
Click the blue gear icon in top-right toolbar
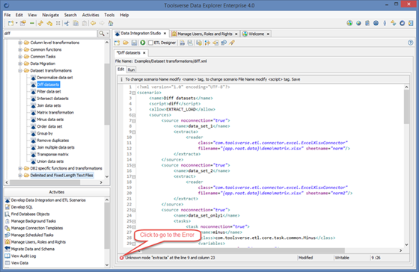[376, 23]
